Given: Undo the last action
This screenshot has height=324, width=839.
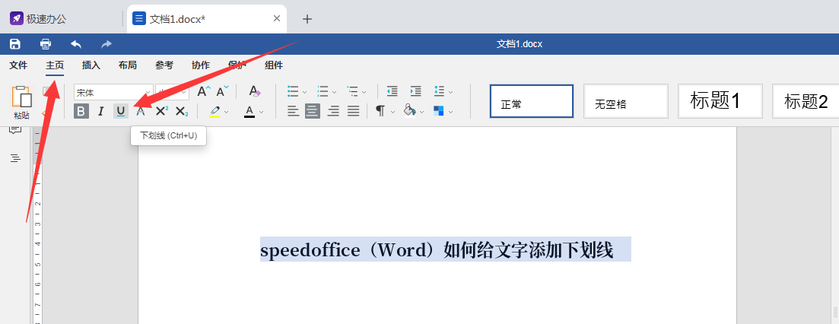Looking at the screenshot, I should point(76,44).
